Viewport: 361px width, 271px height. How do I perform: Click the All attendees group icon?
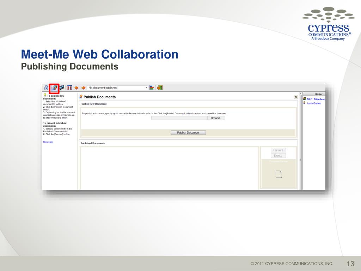coord(304,99)
